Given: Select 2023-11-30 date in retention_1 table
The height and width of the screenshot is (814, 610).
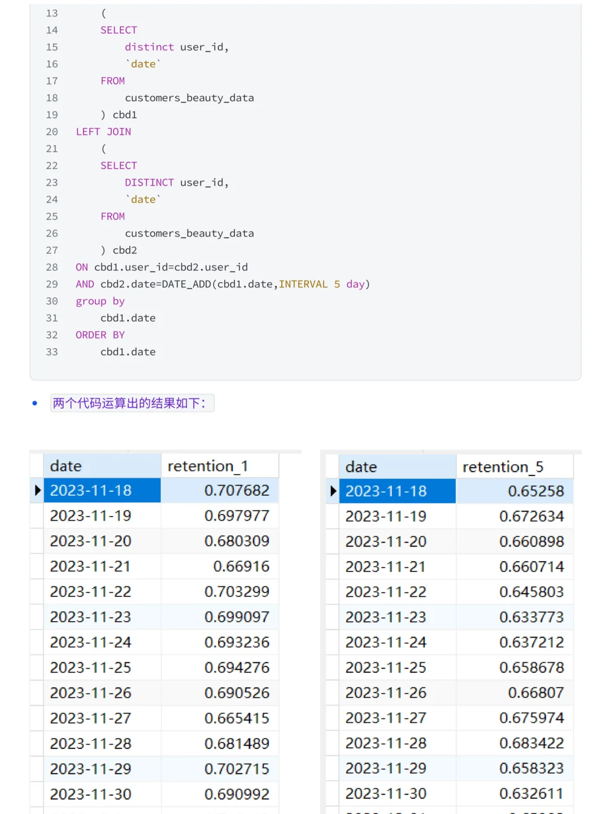Looking at the screenshot, I should [102, 794].
